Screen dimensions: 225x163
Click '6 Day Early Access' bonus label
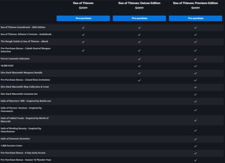pos(23,153)
